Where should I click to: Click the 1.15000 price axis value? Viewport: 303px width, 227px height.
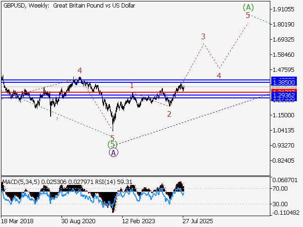tap(283, 115)
